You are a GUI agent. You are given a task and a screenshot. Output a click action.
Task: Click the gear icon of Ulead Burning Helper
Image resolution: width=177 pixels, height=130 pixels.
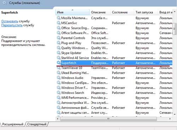[x=59, y=73]
